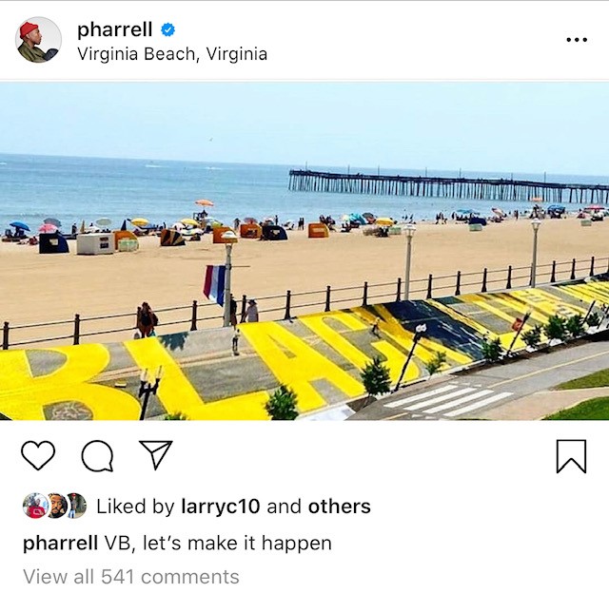Screen dimensions: 609x593
Task: Open the three-dot more options menu
Action: point(577,40)
